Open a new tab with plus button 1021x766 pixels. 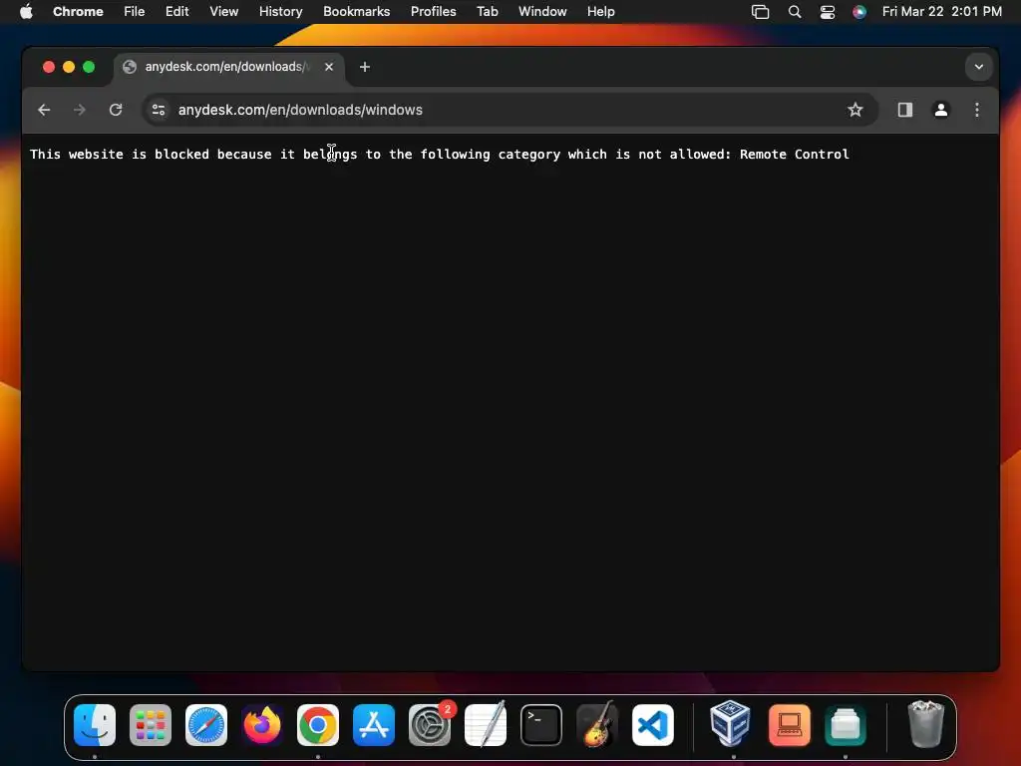coord(365,67)
